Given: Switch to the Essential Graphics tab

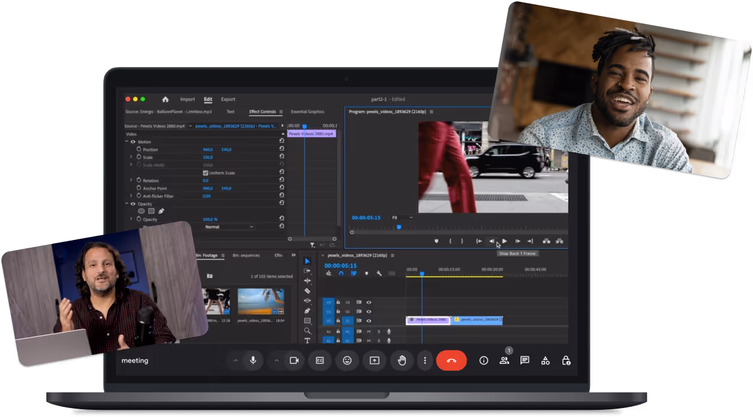Looking at the screenshot, I should click(x=307, y=112).
